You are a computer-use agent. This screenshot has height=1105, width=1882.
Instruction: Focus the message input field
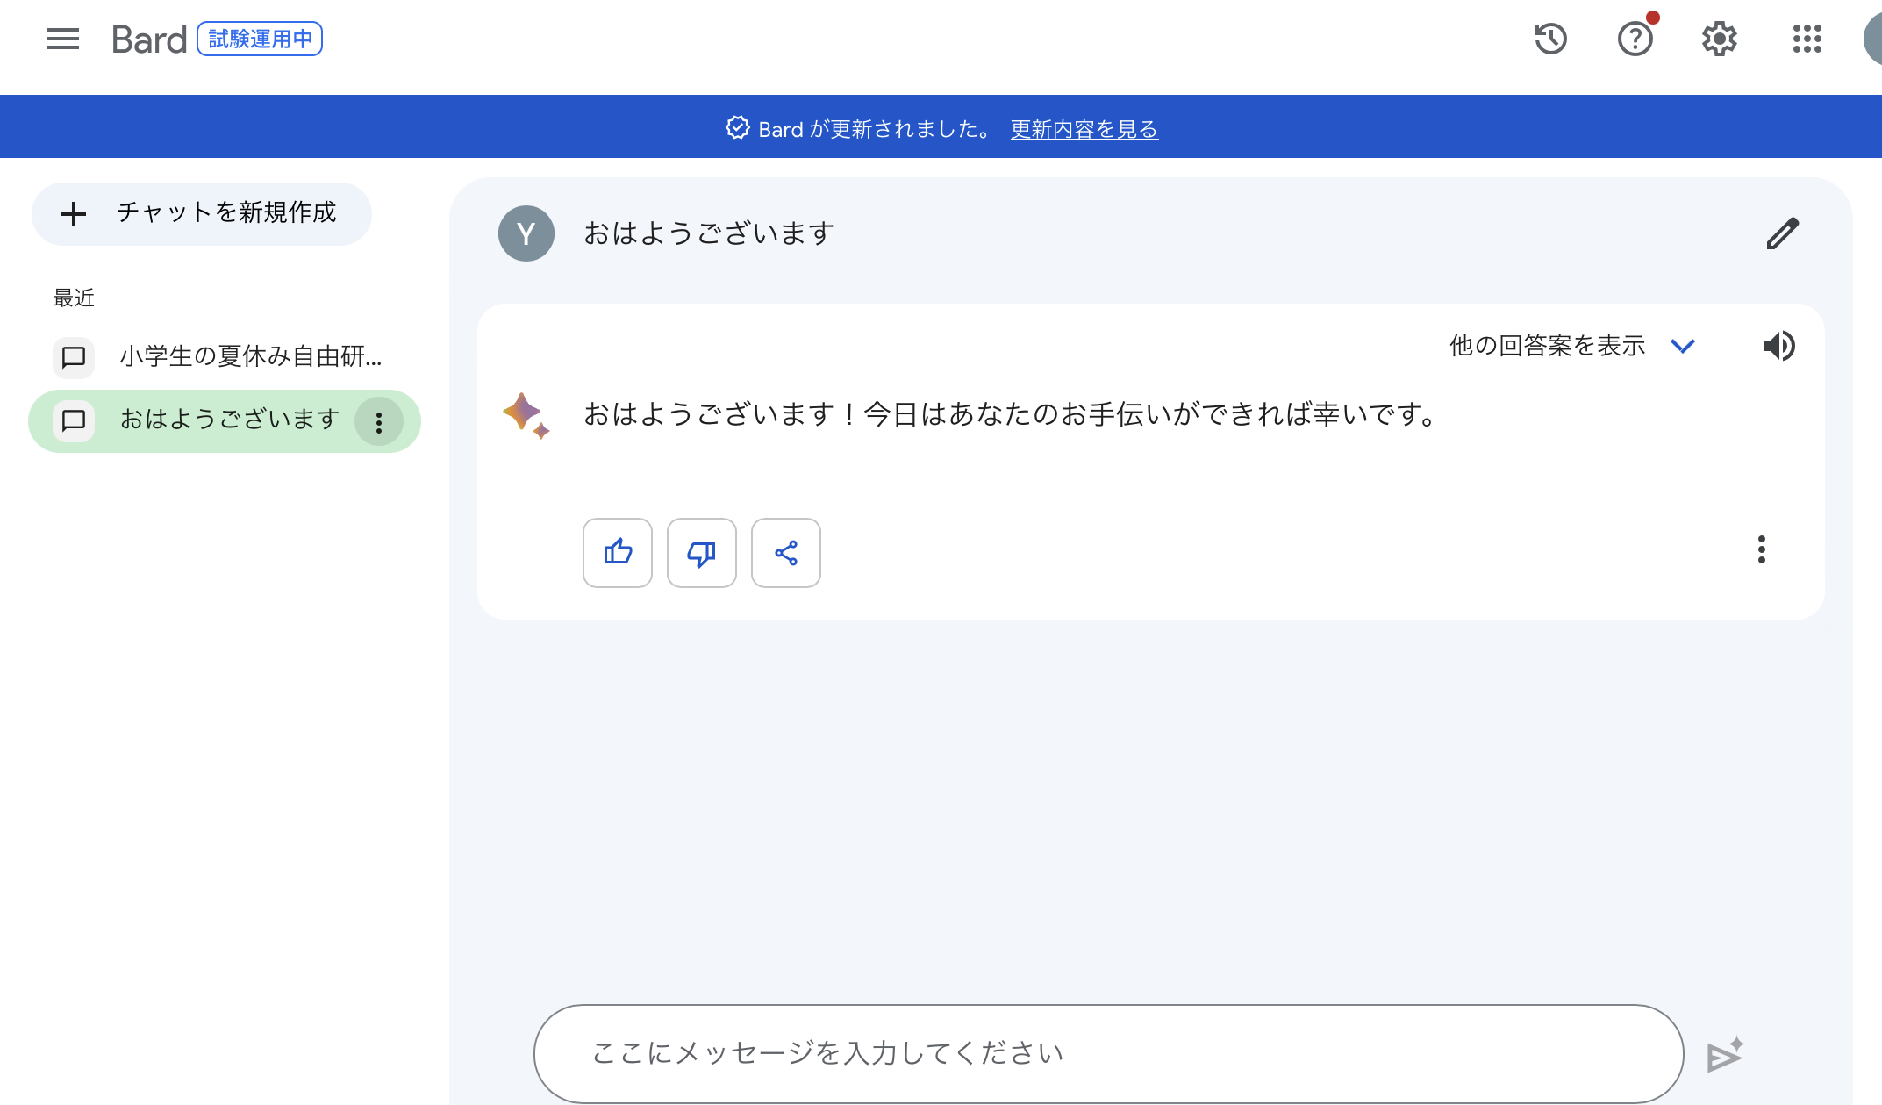(x=1107, y=1053)
